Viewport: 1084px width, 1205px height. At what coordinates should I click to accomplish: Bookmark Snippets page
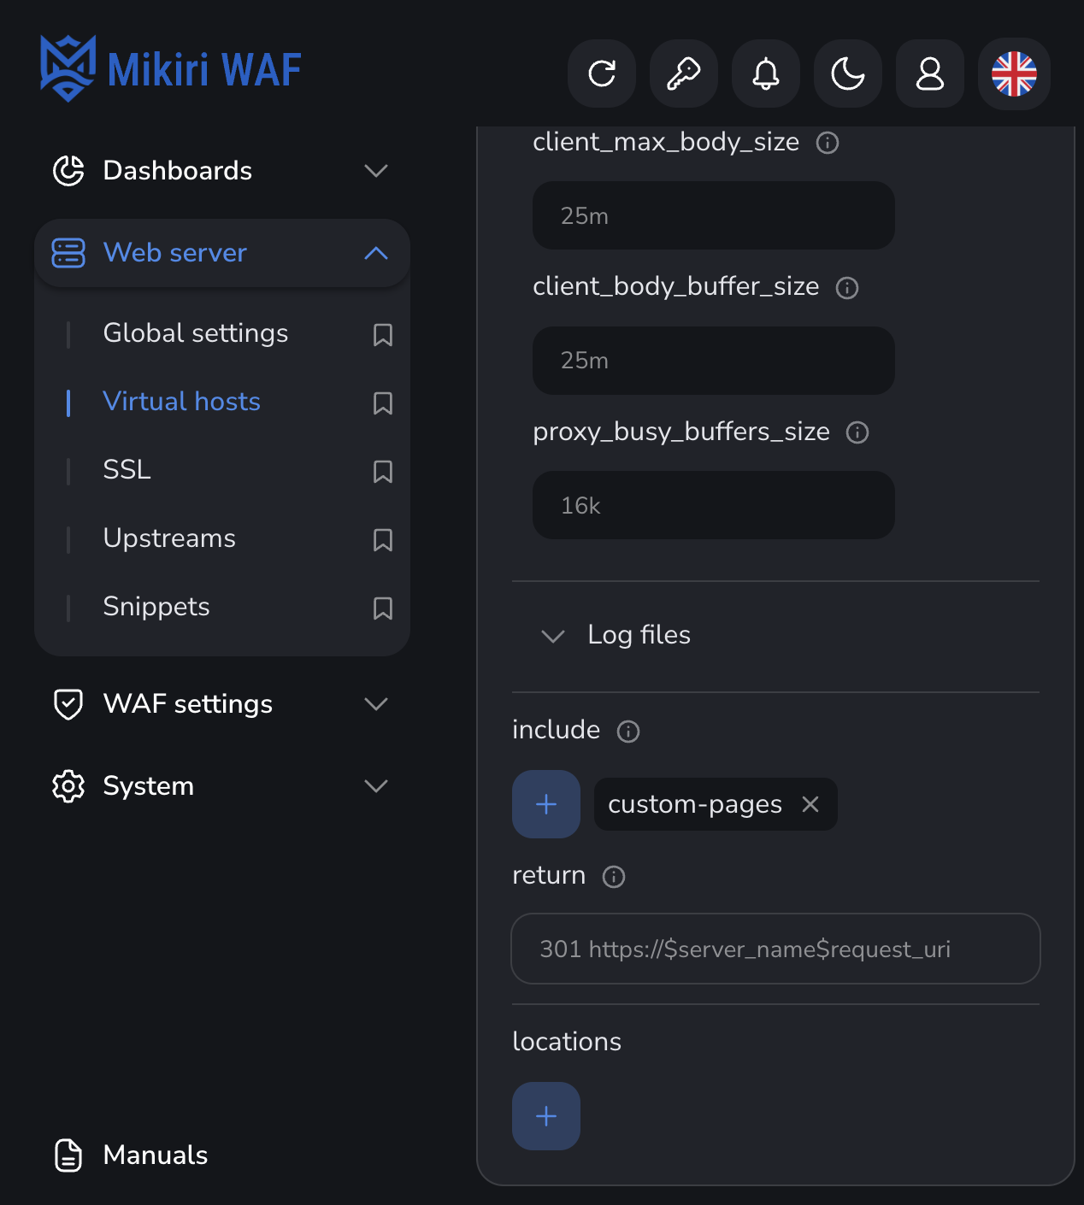[383, 608]
